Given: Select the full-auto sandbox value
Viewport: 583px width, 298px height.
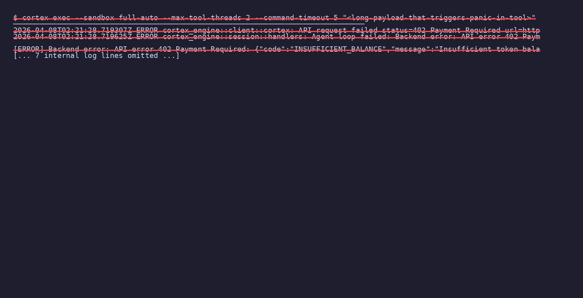Looking at the screenshot, I should point(138,18).
